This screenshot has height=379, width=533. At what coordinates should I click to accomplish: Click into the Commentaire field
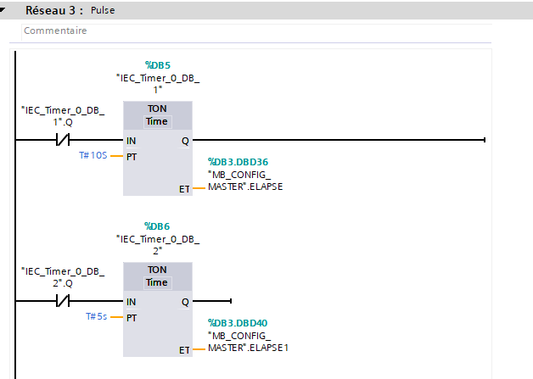click(x=255, y=31)
